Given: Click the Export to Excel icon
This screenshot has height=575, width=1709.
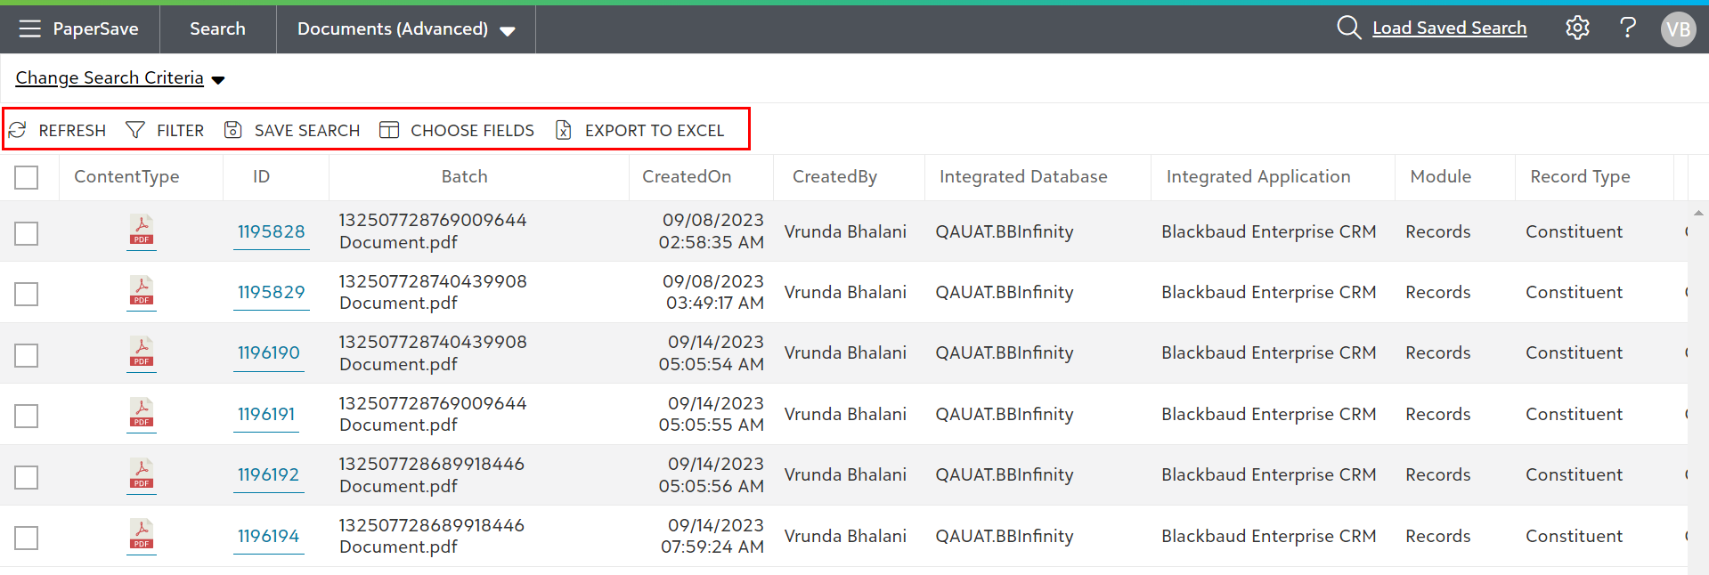Looking at the screenshot, I should [564, 131].
